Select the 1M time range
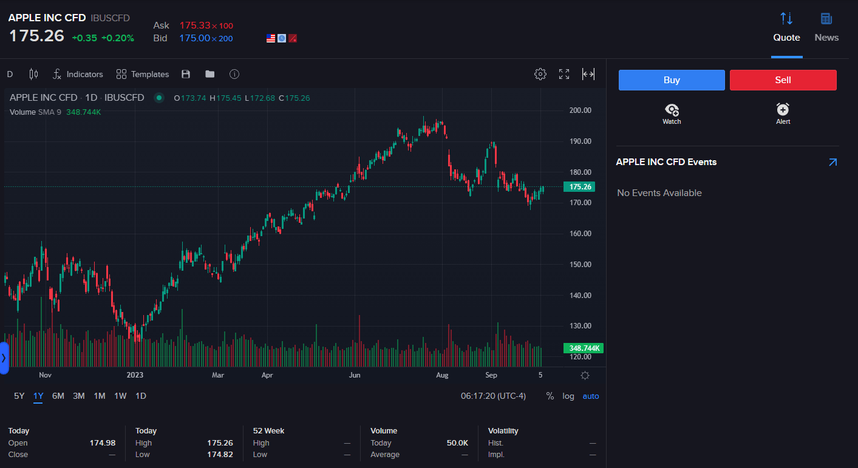Viewport: 858px width, 468px height. pos(100,396)
